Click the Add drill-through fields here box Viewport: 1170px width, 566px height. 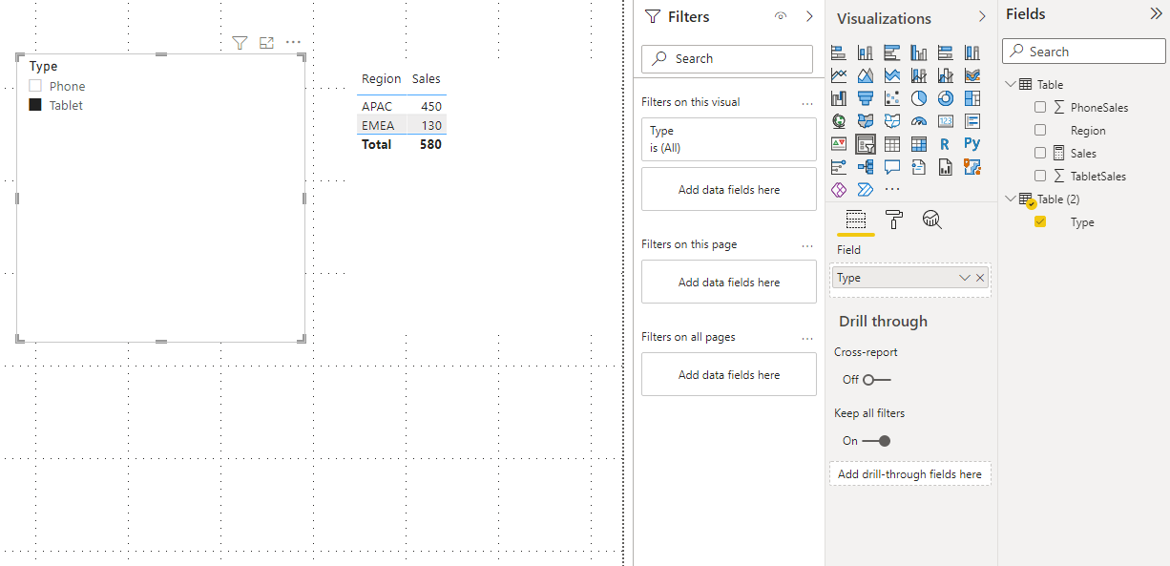click(909, 473)
